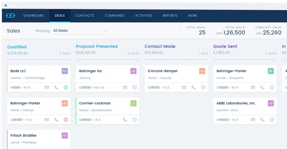Call Susan on the $30000 Bahringer-Parker card
The image size is (287, 149).
(x=262, y=87)
